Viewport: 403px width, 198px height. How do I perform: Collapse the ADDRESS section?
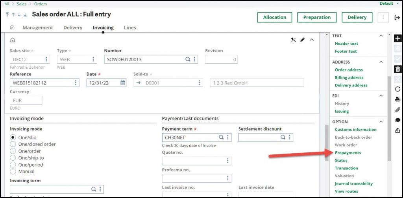[381, 62]
